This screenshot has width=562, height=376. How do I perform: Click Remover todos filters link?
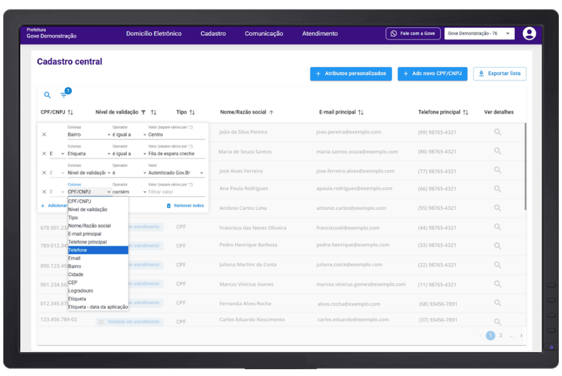(x=185, y=206)
